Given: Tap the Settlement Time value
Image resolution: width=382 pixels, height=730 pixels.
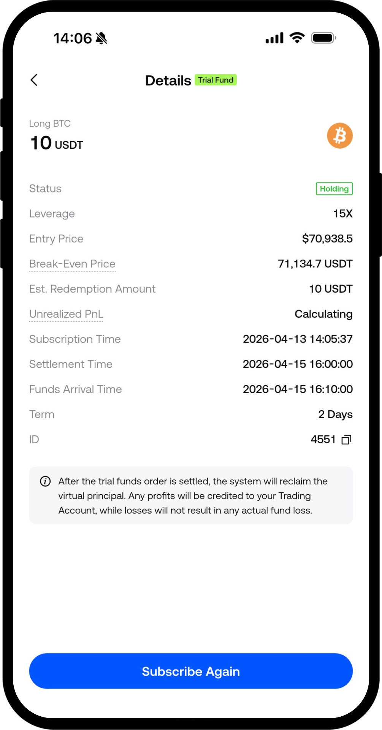Looking at the screenshot, I should 298,364.
